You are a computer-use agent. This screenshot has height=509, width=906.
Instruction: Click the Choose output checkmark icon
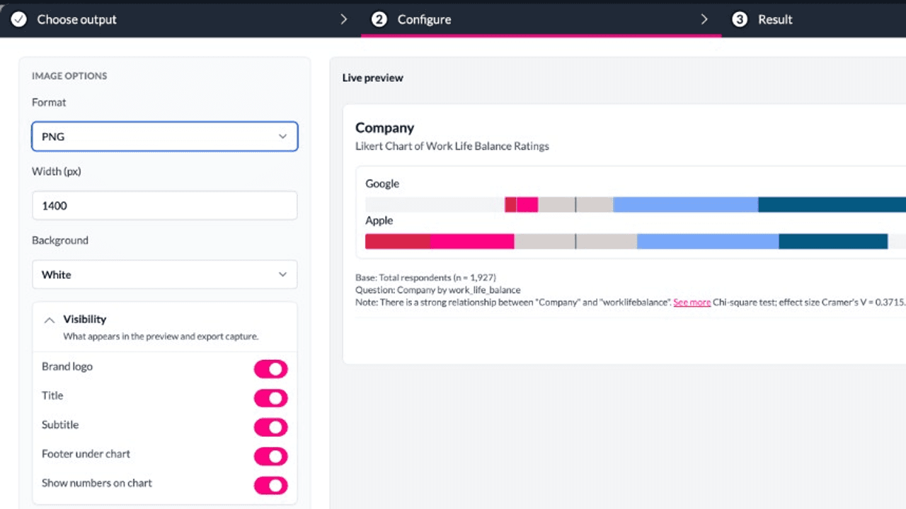tap(19, 19)
